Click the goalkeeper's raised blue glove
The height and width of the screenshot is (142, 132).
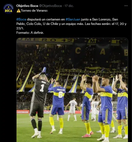pos(44,70)
